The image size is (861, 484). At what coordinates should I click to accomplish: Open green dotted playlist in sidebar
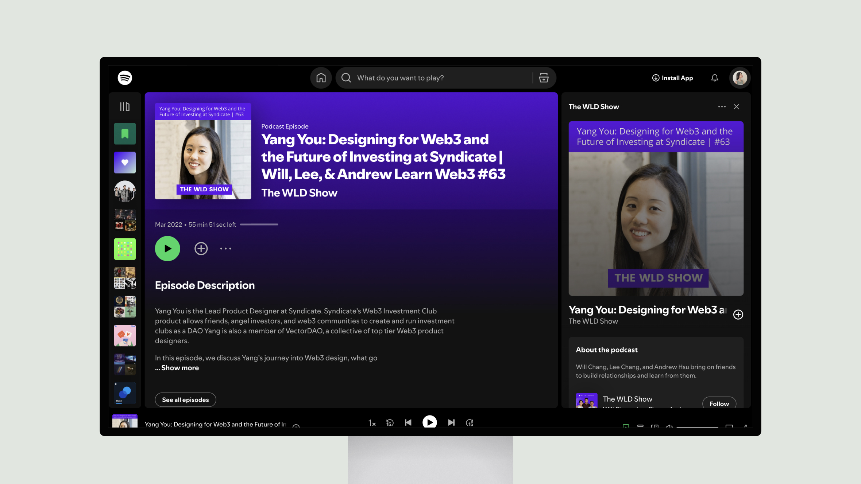125,249
